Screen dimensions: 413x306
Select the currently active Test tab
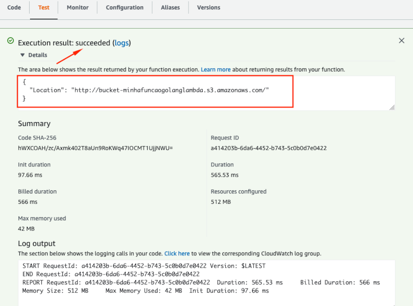pos(44,7)
